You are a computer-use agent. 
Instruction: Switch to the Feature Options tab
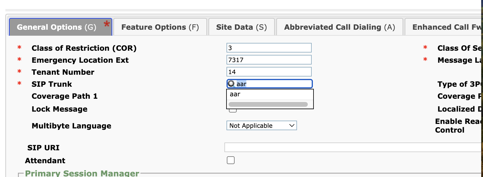click(160, 27)
